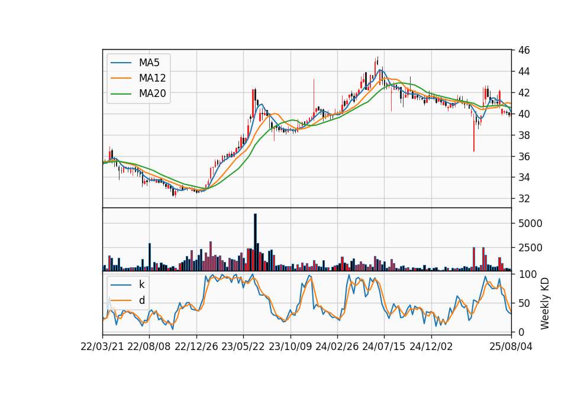Screen dimensions: 568x408
Task: Click the orange d legend line sample
Action: 121,300
